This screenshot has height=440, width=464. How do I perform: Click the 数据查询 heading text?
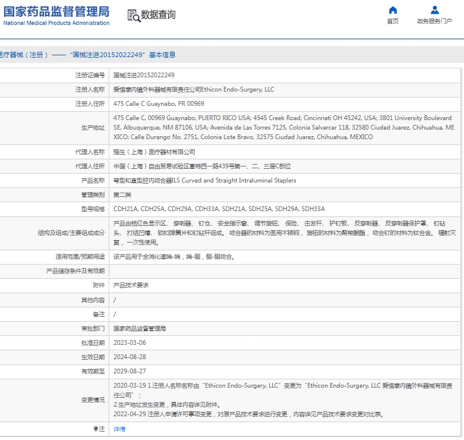pyautogui.click(x=158, y=14)
